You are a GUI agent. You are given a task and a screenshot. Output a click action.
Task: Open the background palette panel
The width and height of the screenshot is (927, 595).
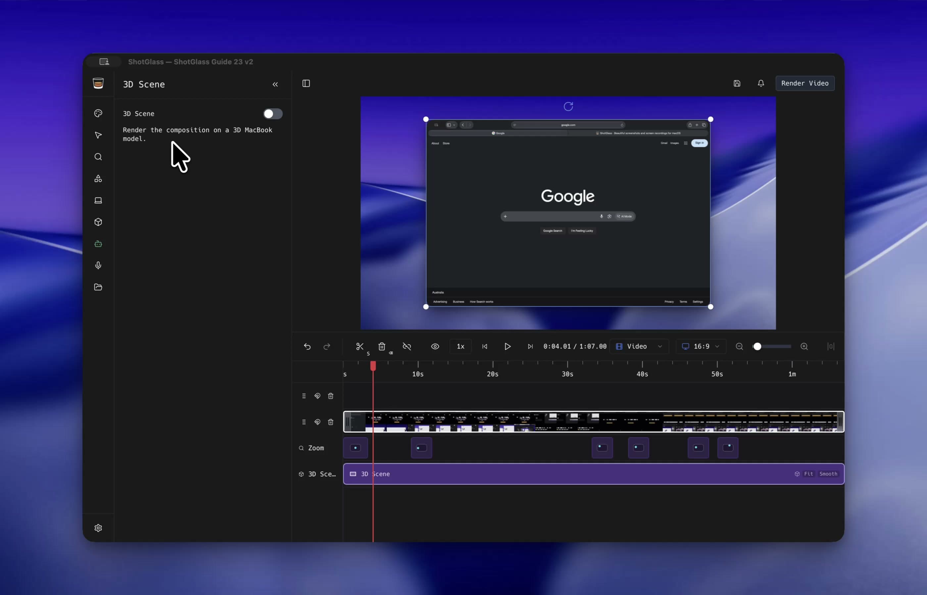98,113
